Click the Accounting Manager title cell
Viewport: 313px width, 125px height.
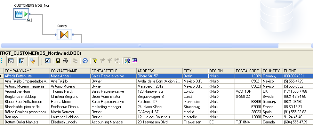click(x=114, y=122)
